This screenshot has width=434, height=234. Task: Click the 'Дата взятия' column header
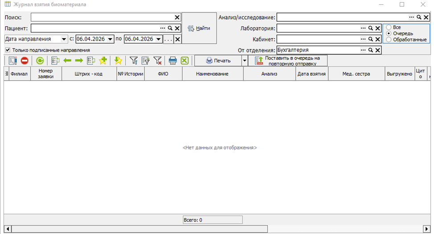[312, 74]
